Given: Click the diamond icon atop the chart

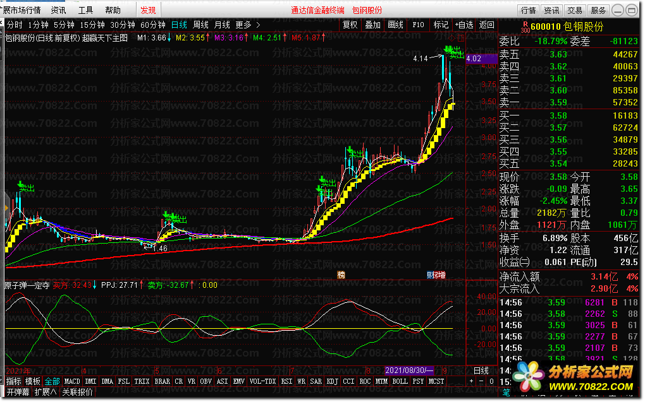Looking at the screenshot, I should point(453,38).
